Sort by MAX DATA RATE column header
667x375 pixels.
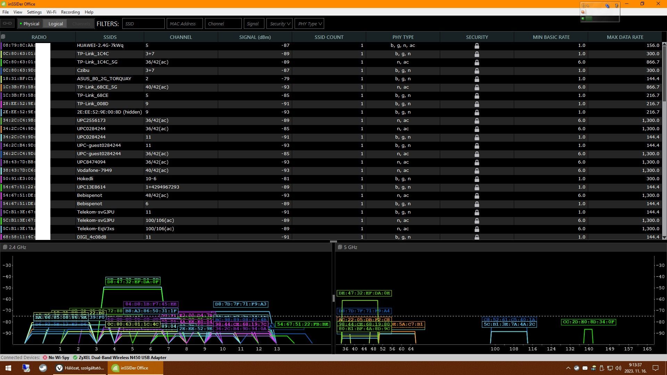[x=625, y=37]
